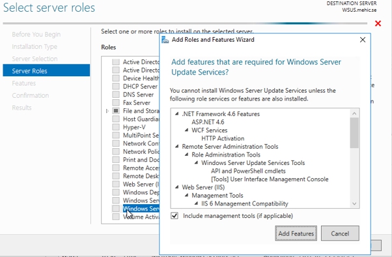Check the Volume Activation role checkbox
Screen dimensions: 392x257
point(116,217)
